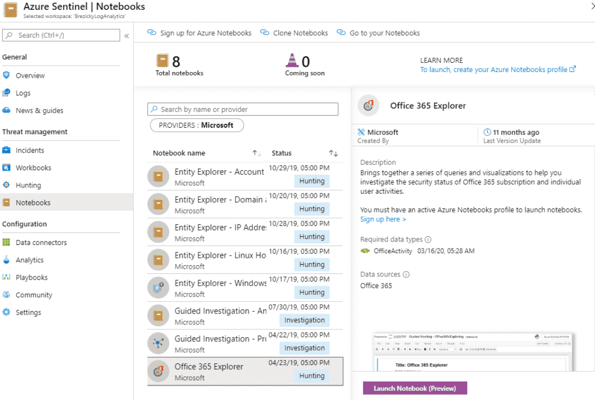The image size is (595, 400).
Task: Click the 11 months ago update text
Action: pyautogui.click(x=516, y=132)
